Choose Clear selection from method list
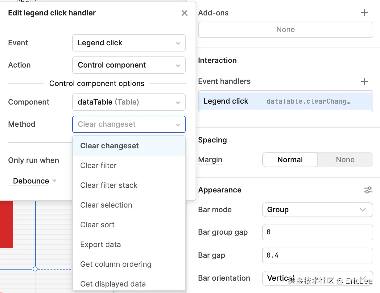This screenshot has height=293, width=380. 106,205
